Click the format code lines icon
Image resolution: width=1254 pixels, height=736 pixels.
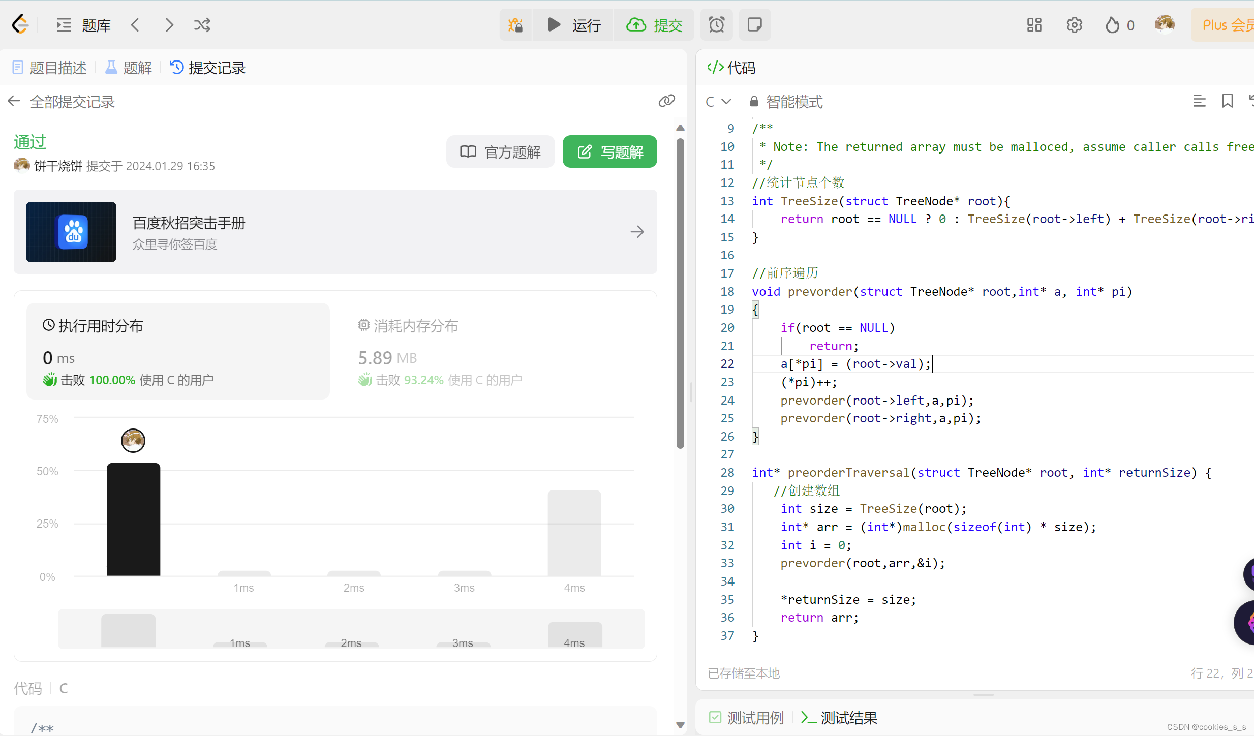click(1199, 101)
